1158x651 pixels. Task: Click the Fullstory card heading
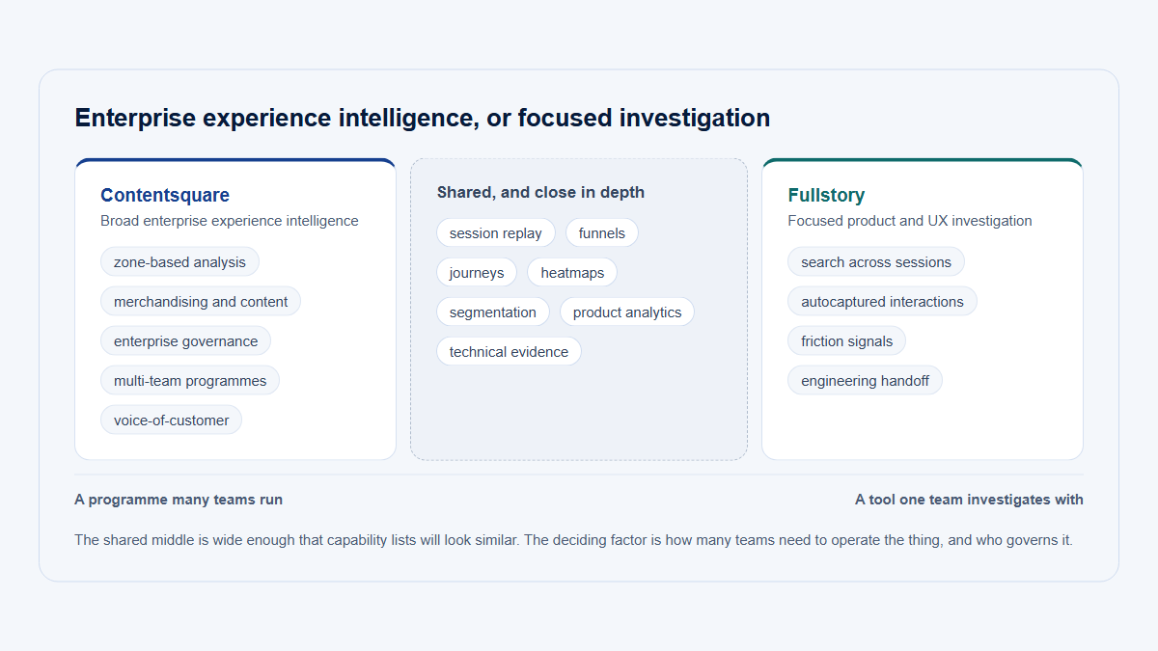pos(826,195)
